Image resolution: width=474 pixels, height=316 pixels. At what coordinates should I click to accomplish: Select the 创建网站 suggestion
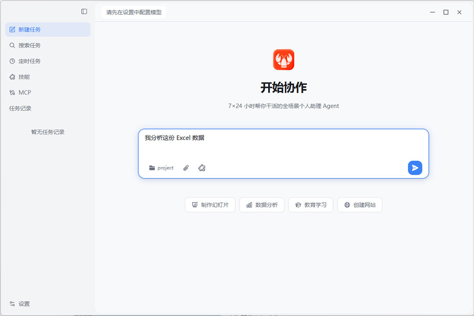tap(360, 205)
